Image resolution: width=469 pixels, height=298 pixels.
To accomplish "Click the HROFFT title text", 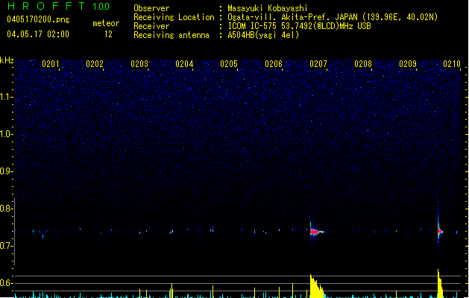I will click(x=43, y=7).
